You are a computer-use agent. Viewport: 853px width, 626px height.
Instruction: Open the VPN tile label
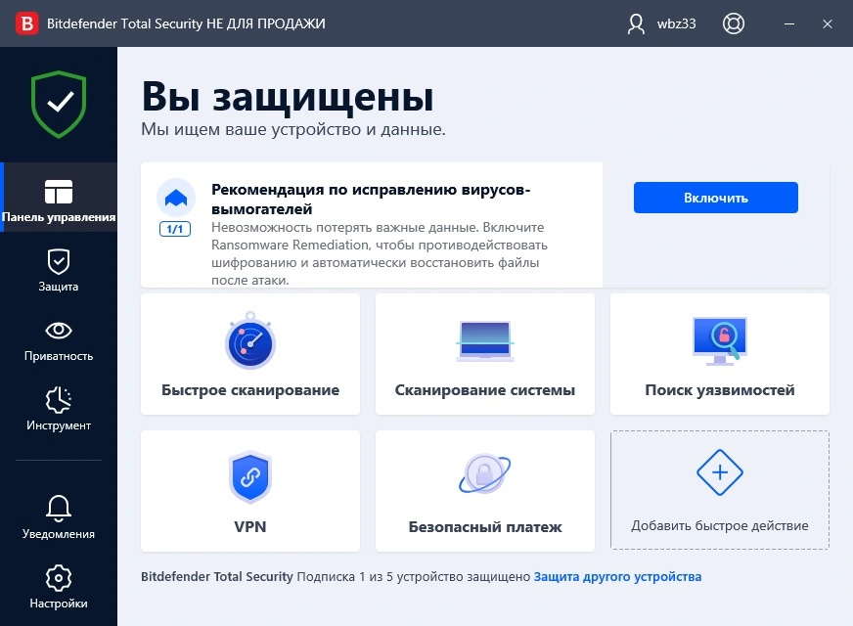(250, 526)
